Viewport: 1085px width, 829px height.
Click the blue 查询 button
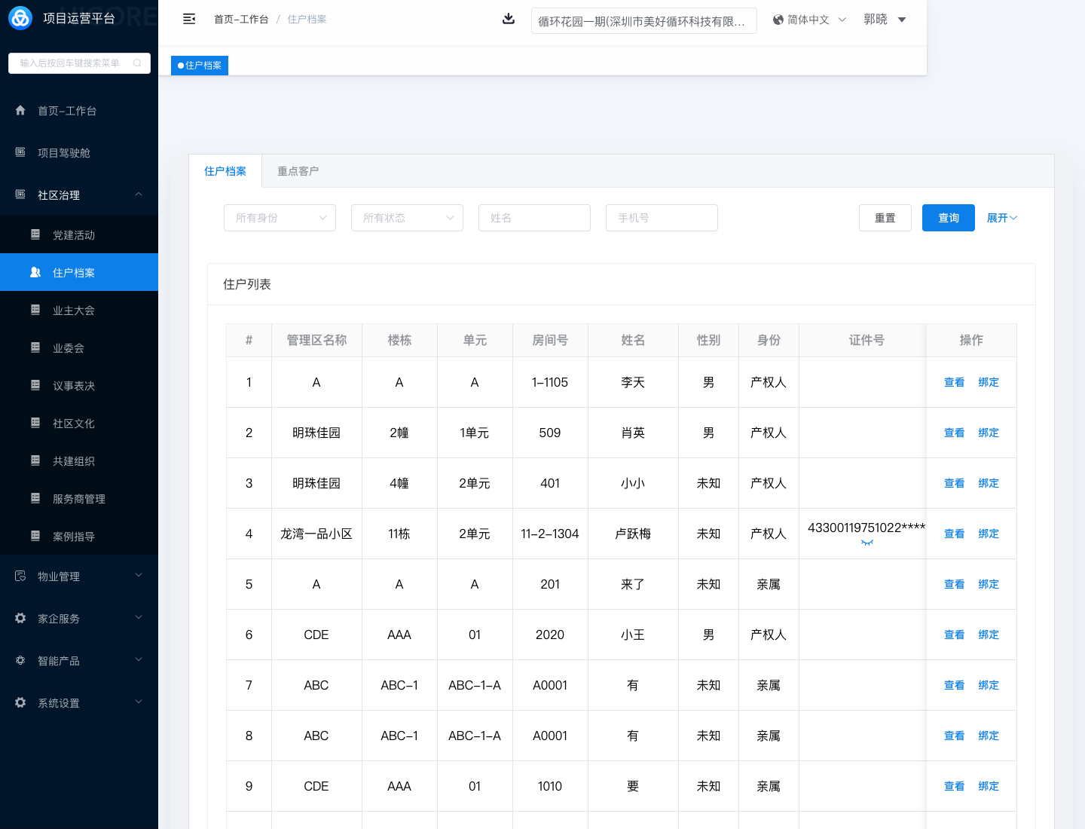(948, 218)
